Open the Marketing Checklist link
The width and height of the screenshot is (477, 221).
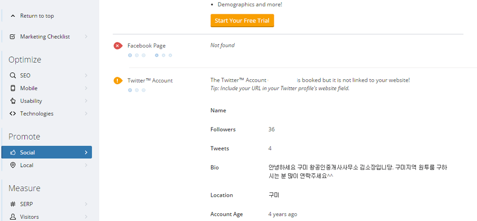tap(45, 37)
